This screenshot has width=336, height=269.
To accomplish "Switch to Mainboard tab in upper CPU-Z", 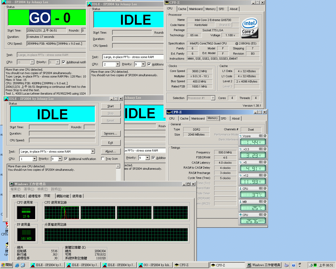I will coord(196,9).
